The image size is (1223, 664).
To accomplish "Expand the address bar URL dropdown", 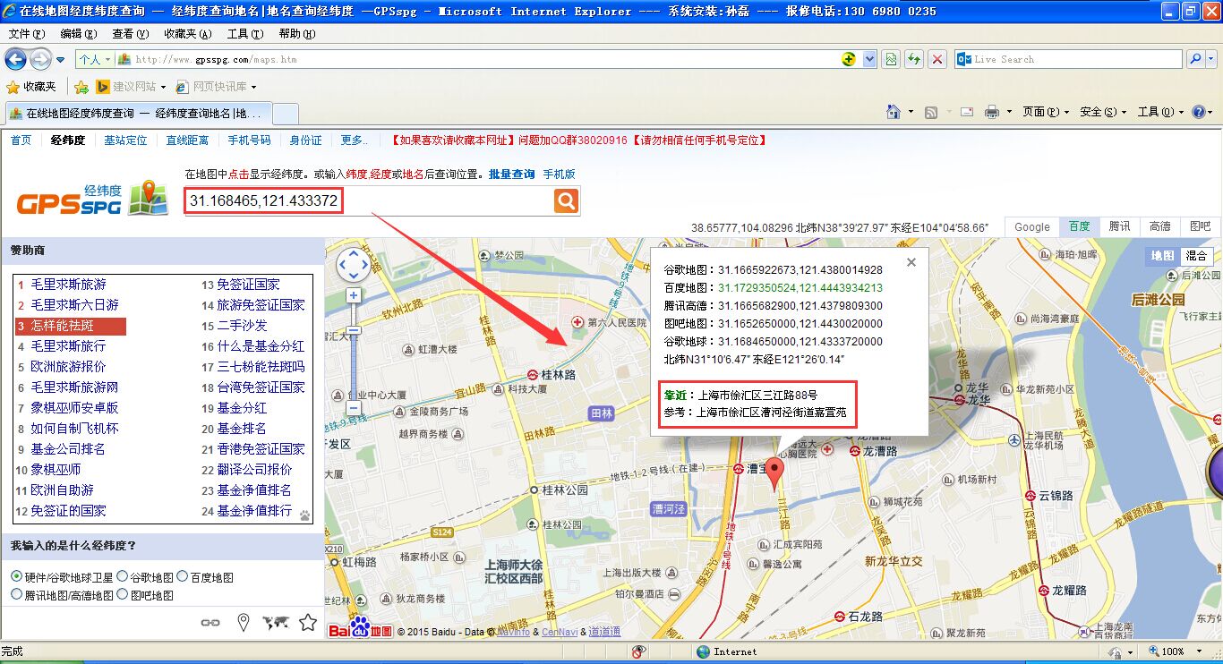I will 869,59.
